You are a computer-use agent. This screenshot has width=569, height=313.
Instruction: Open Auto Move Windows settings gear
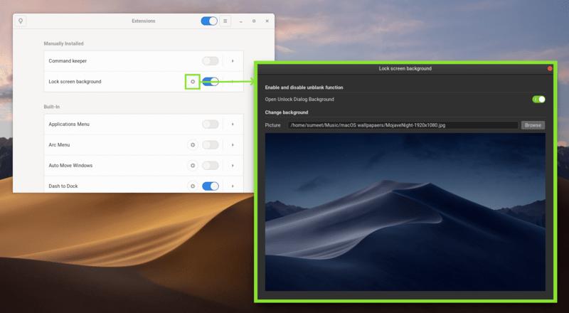(x=192, y=166)
